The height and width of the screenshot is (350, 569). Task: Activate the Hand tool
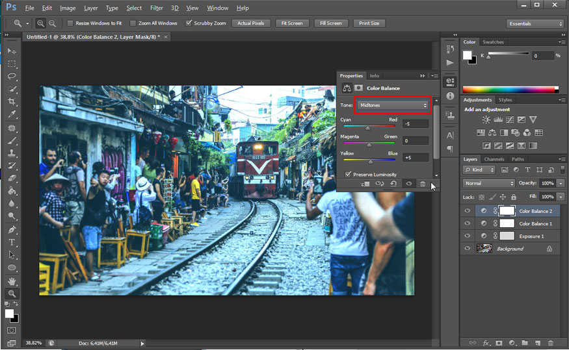12,281
